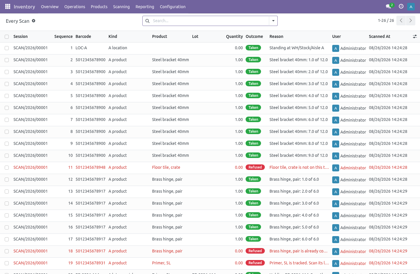Open the conversations chat icon
Viewport: 420px width, 274px height.
[x=388, y=6]
